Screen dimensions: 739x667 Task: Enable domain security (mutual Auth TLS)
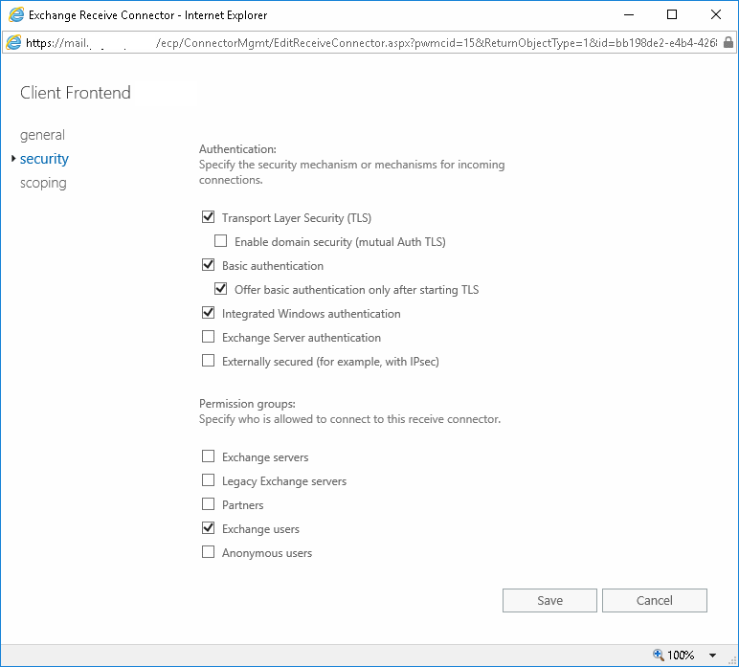[220, 241]
